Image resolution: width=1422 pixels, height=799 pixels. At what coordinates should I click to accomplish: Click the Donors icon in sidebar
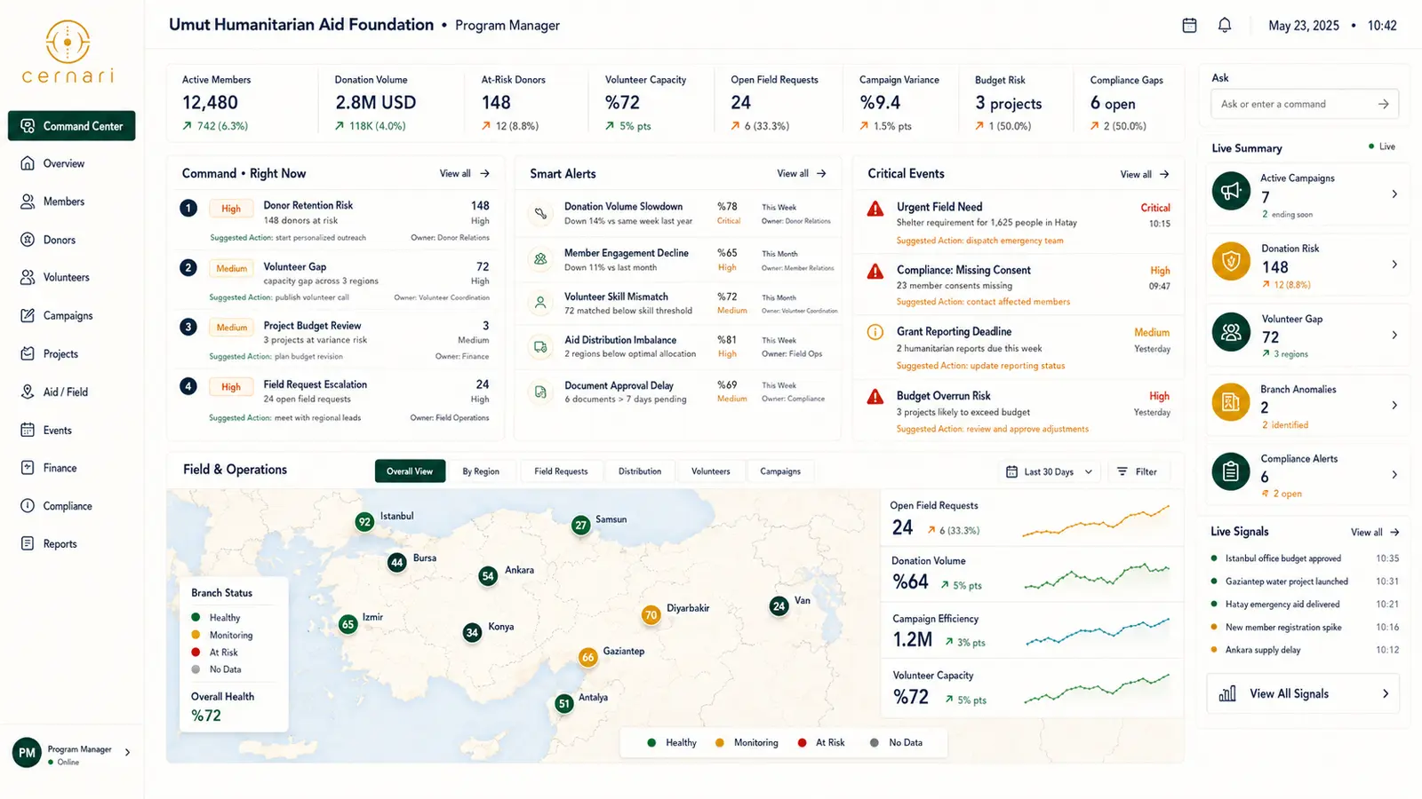point(28,240)
